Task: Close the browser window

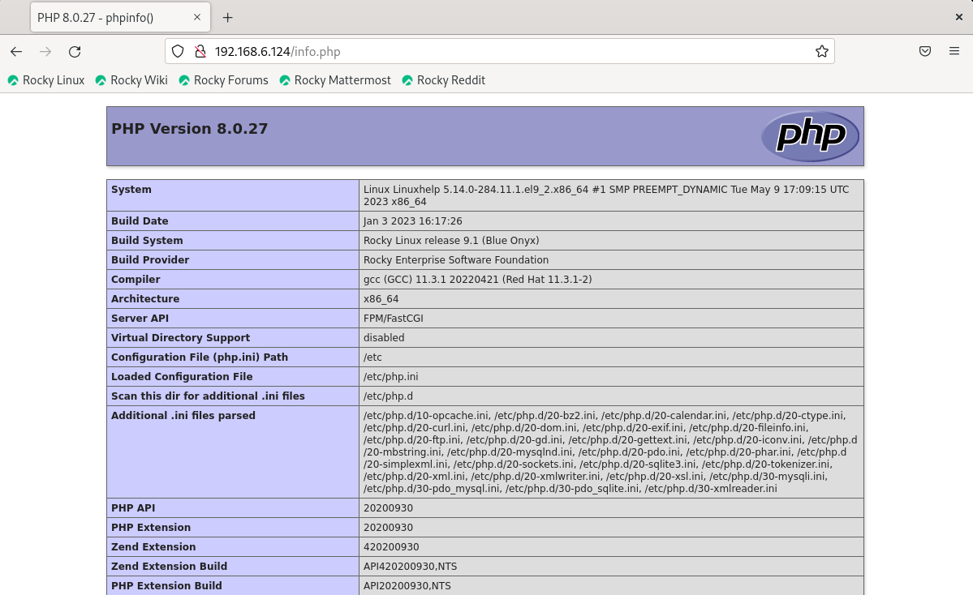Action: tap(958, 17)
